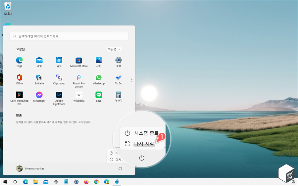Click the power button in Start menu

pyautogui.click(x=120, y=168)
